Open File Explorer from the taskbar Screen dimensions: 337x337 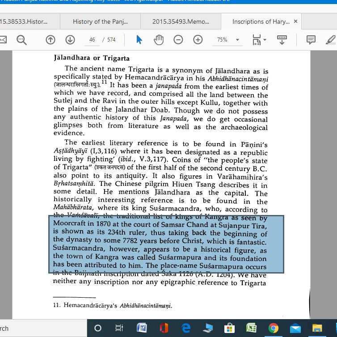click(x=317, y=328)
